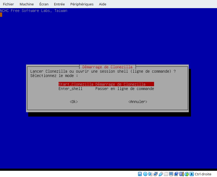
Task: Select the Start_Clonezilla option
Action: [x=106, y=84]
